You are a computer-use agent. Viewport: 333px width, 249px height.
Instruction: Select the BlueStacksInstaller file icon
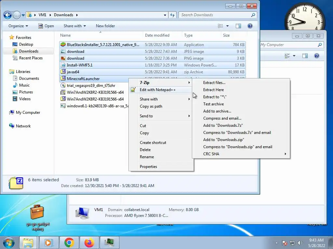(x=63, y=44)
